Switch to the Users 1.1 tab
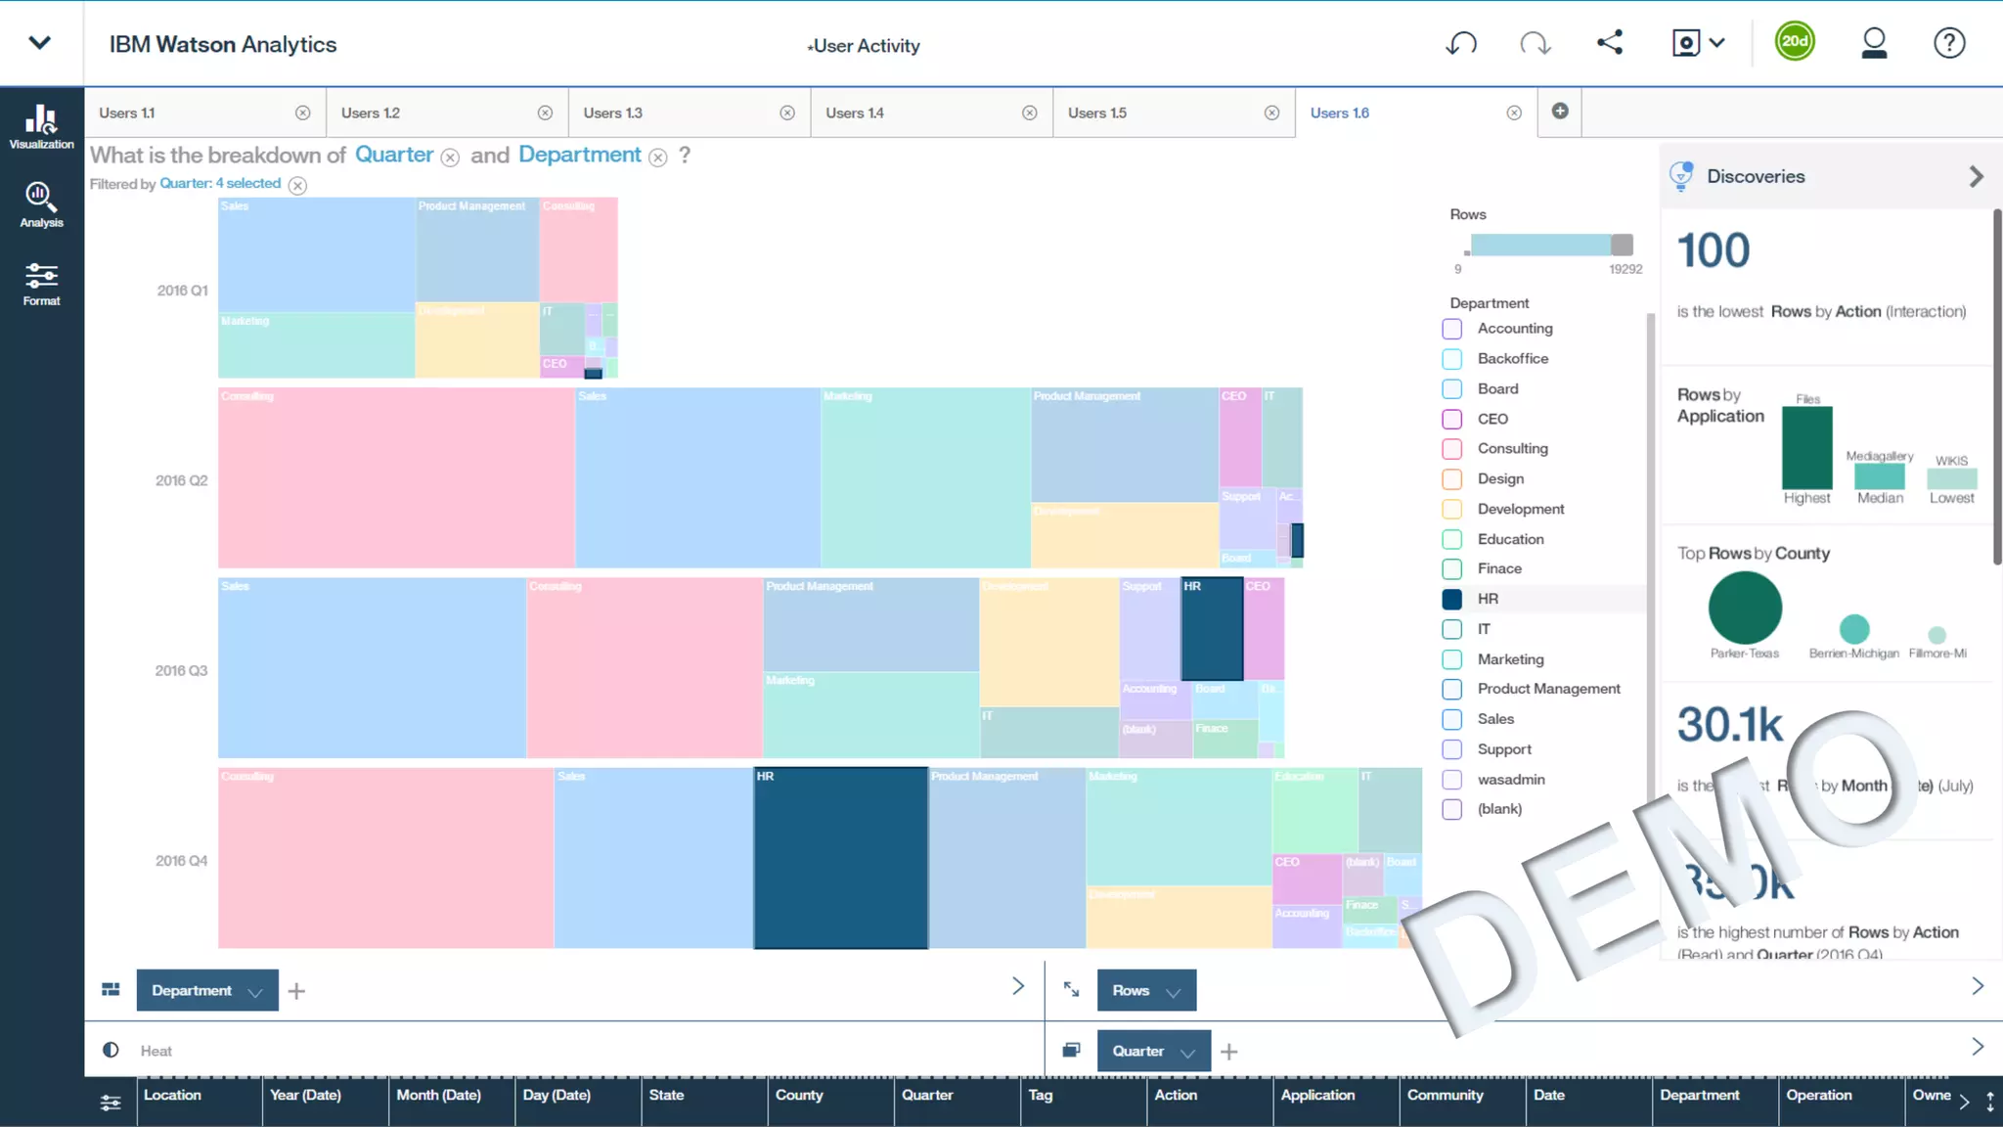This screenshot has width=2003, height=1127. 127,113
